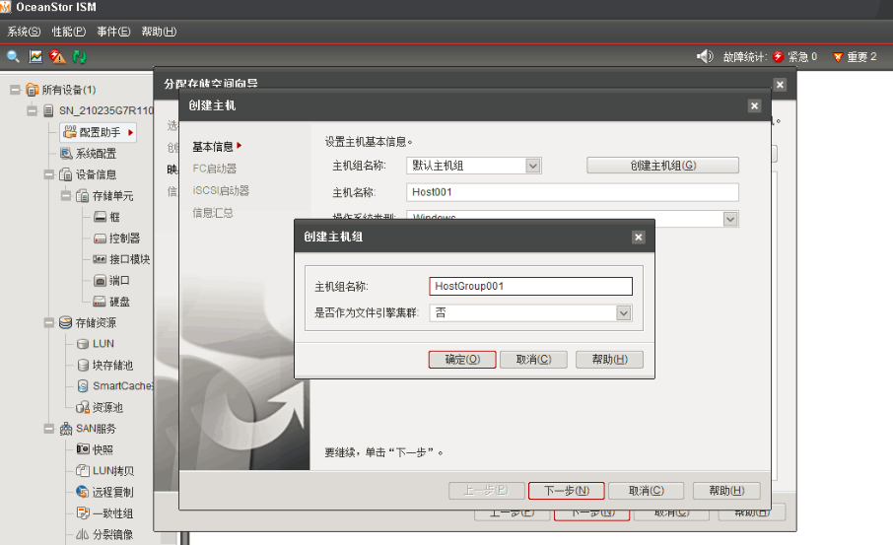Close the 创建主机 dialog

point(754,105)
